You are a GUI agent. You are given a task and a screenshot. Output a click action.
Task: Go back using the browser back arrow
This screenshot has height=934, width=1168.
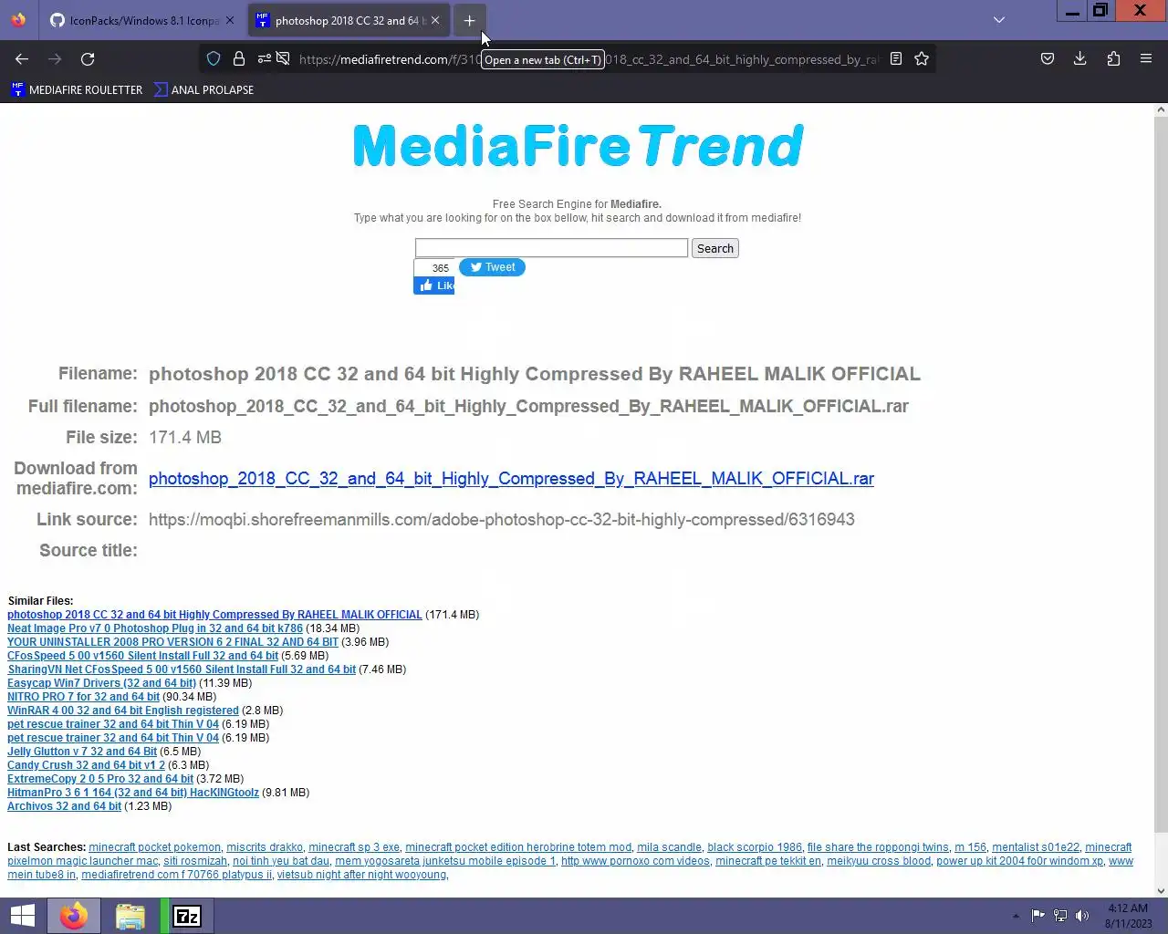click(x=22, y=59)
